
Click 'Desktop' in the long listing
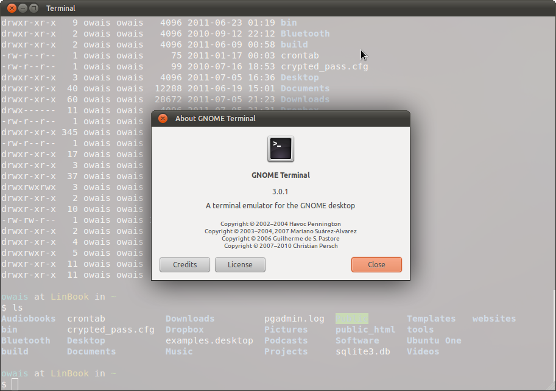[300, 77]
